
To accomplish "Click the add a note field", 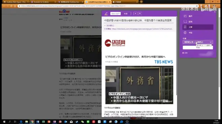I will coord(110,26).
